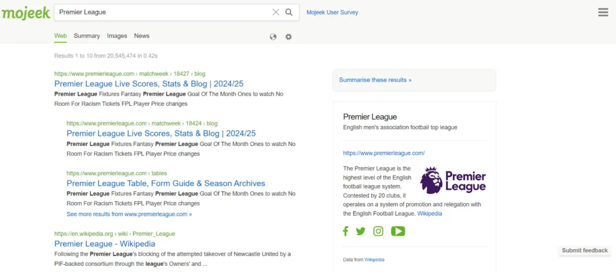This screenshot has height=272, width=616.
Task: Clear the search box with the X icon
Action: 276,12
